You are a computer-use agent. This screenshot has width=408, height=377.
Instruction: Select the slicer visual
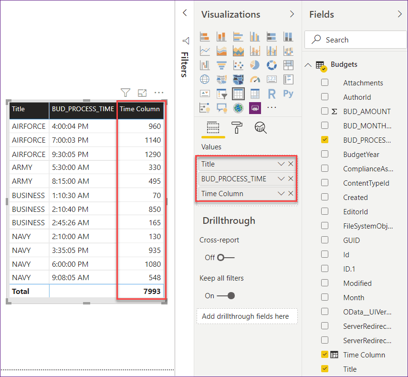pyautogui.click(x=221, y=94)
